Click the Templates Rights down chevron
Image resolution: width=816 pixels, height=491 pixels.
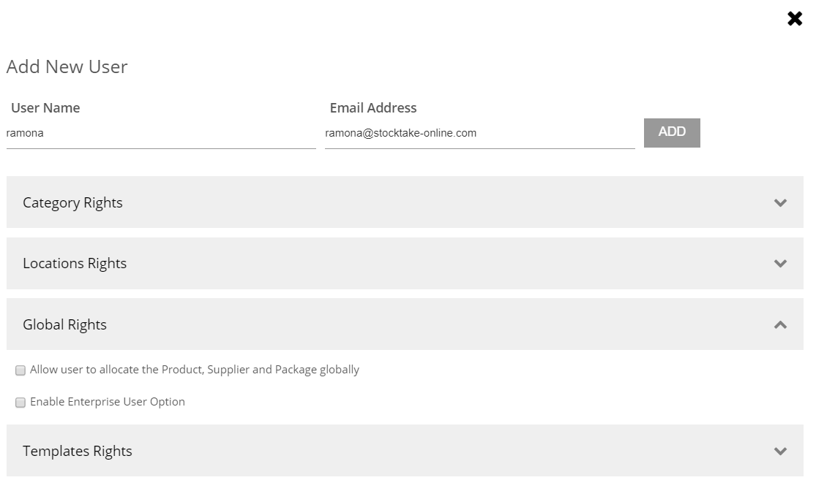780,451
